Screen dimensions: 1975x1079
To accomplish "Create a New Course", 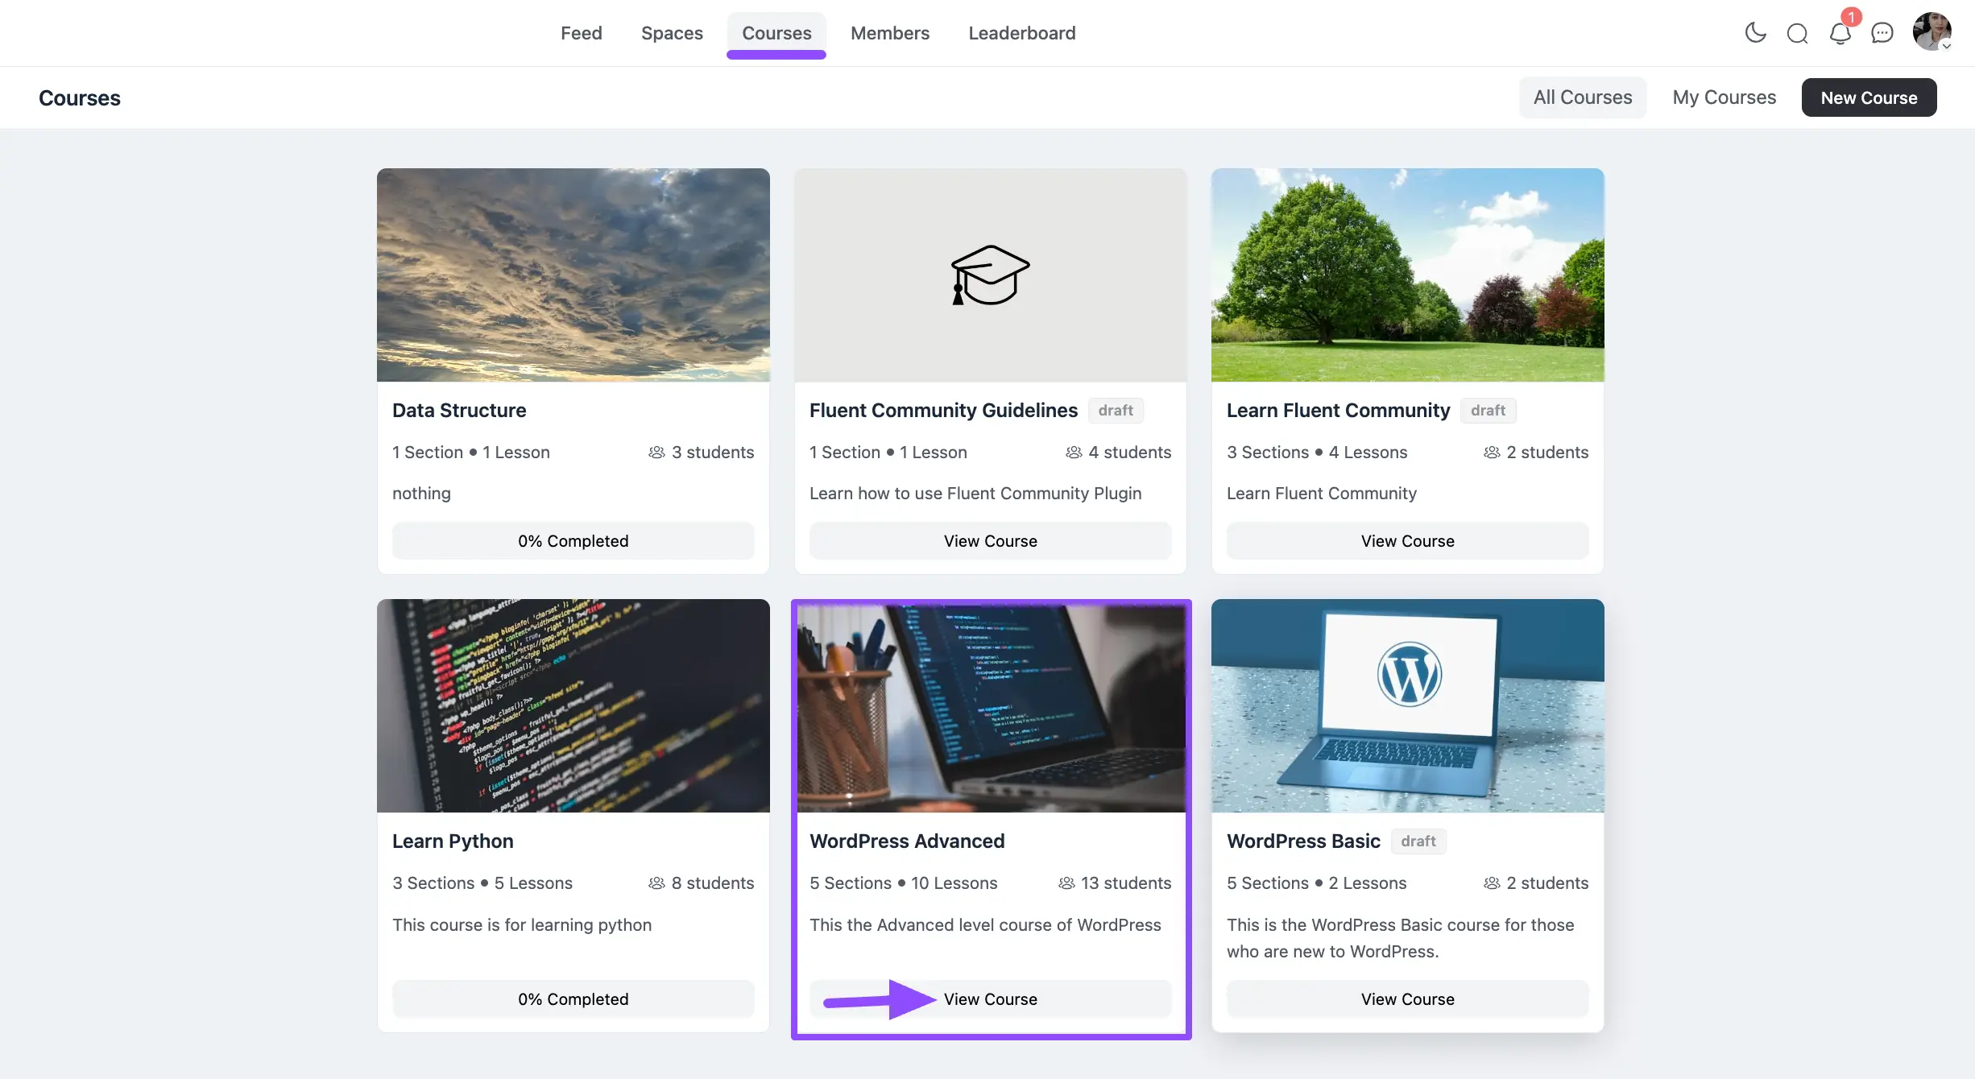I will click(x=1869, y=97).
